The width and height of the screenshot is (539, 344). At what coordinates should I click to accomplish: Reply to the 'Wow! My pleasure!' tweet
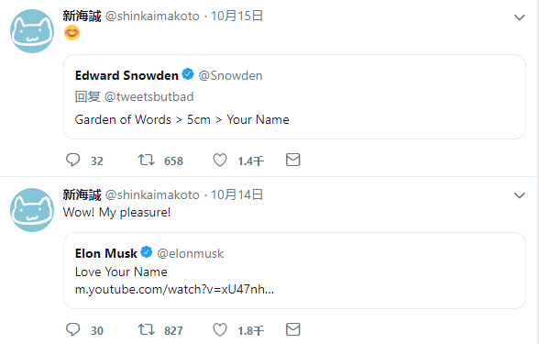click(73, 329)
